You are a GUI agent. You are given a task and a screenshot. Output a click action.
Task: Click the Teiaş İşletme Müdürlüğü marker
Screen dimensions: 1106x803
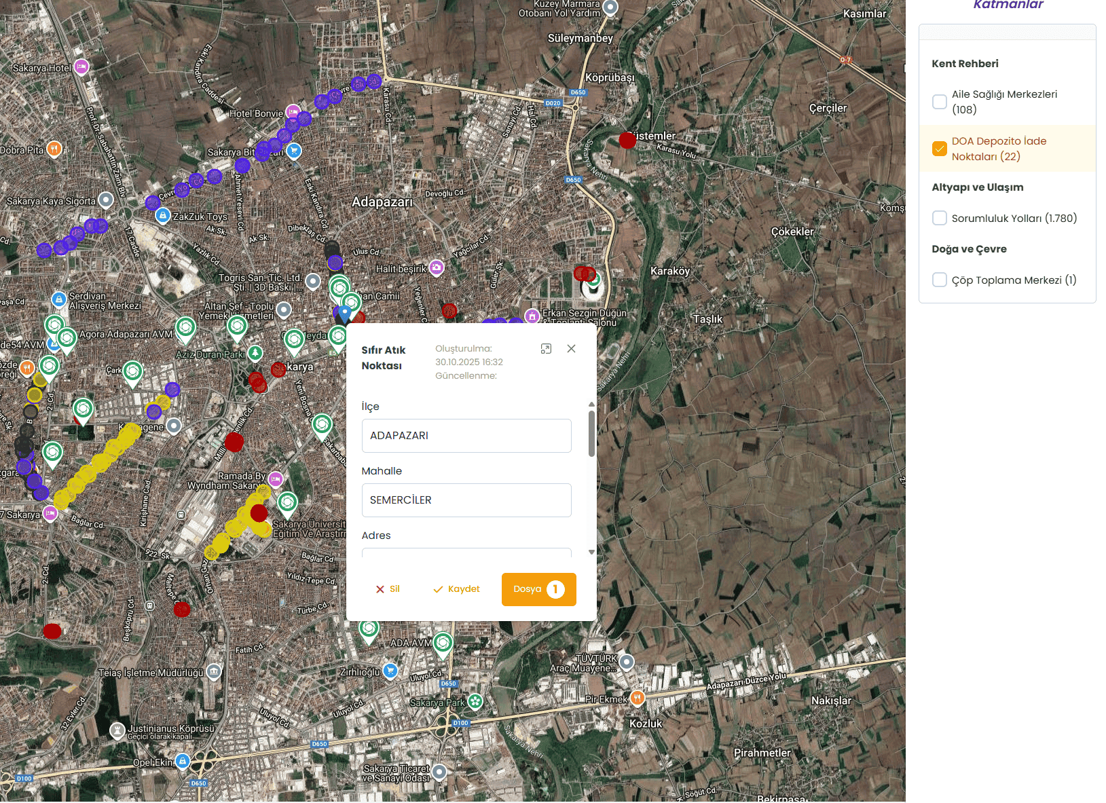(x=214, y=672)
